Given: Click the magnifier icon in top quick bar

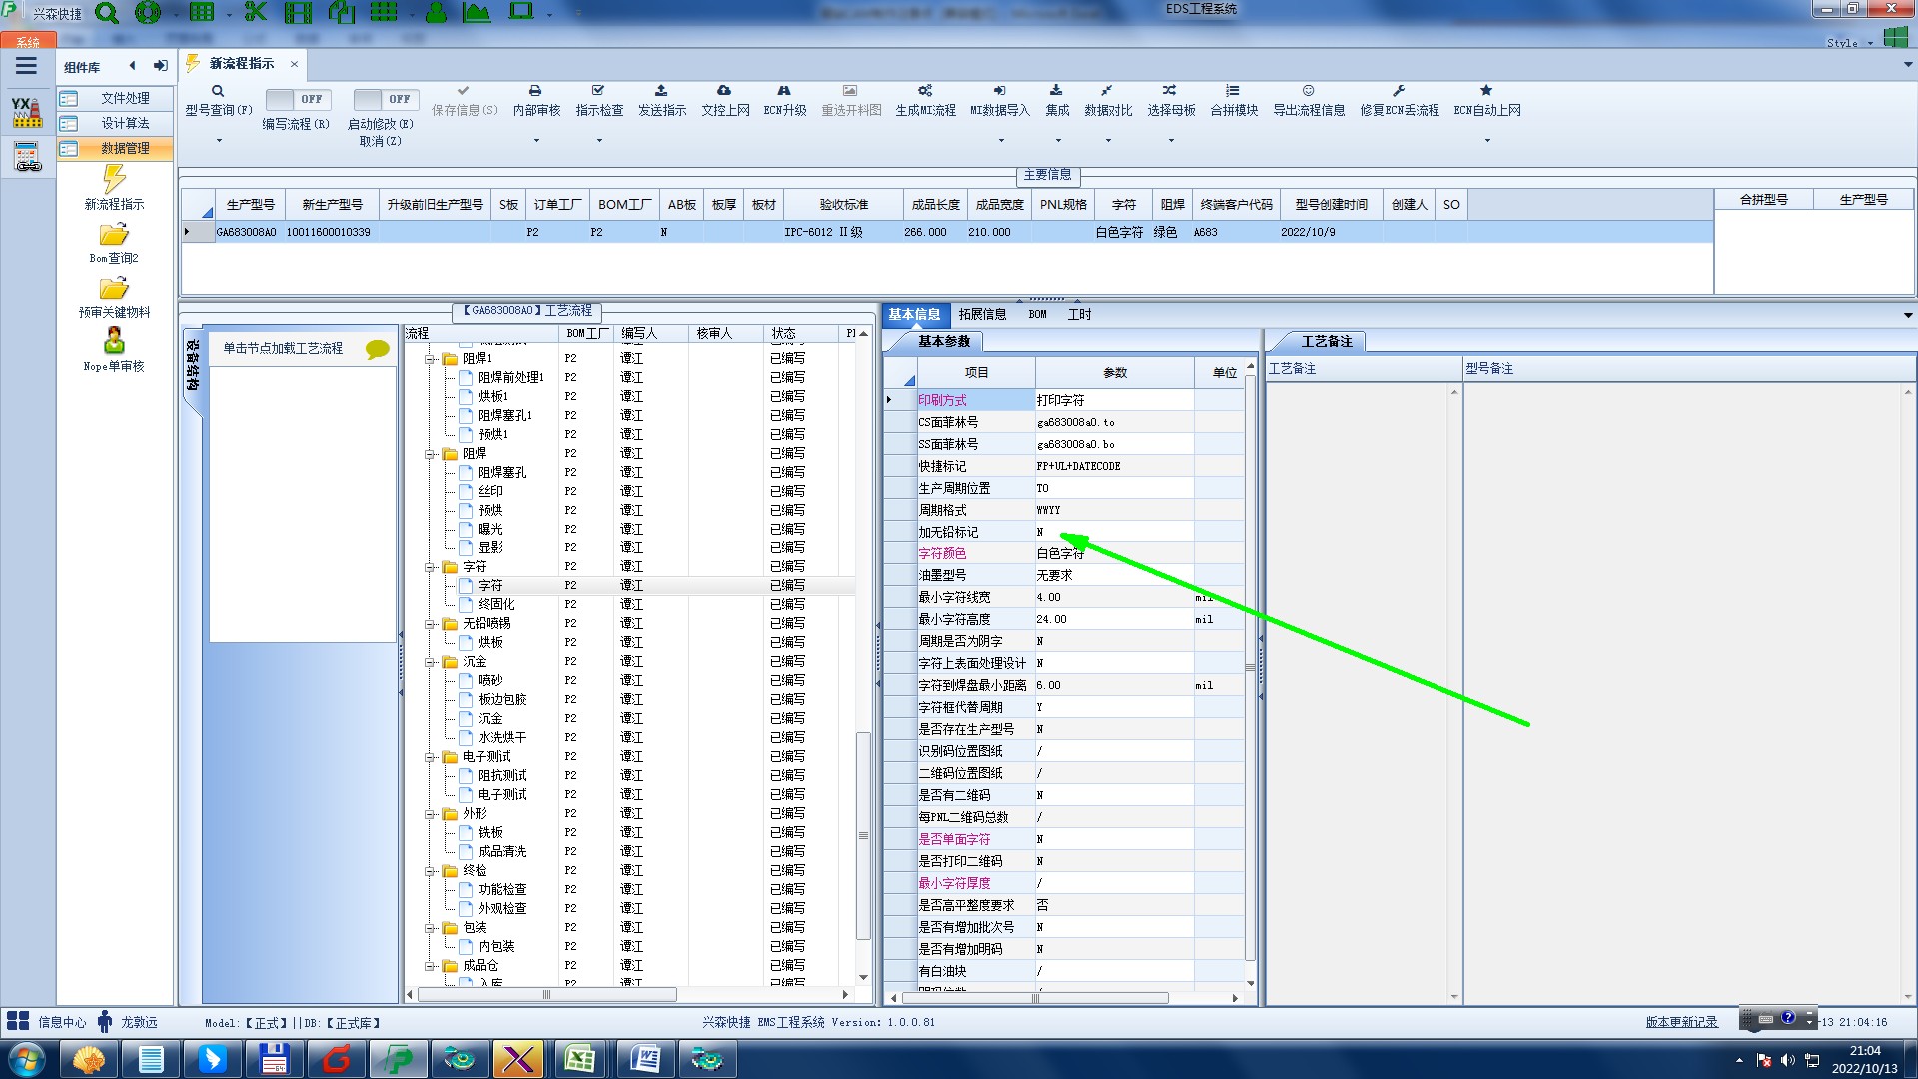Looking at the screenshot, I should point(107,13).
